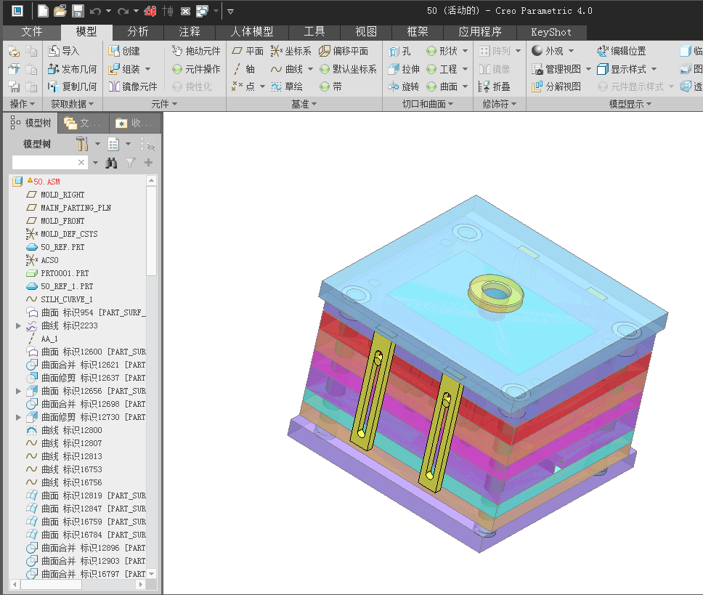
Task: Open the 外观 appearance dropdown arrow
Action: [x=571, y=51]
